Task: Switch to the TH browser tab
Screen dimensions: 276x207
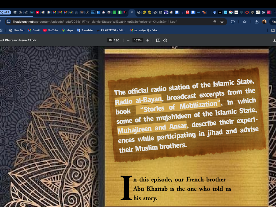Action: click(x=236, y=12)
